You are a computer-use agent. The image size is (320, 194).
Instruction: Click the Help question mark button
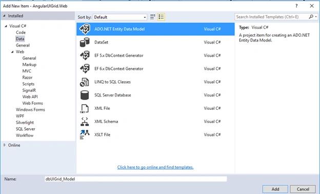coord(296,6)
